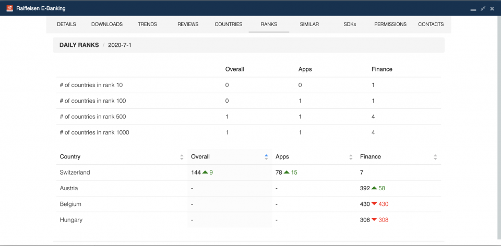Click '# of countries in rank 500' label

point(93,117)
